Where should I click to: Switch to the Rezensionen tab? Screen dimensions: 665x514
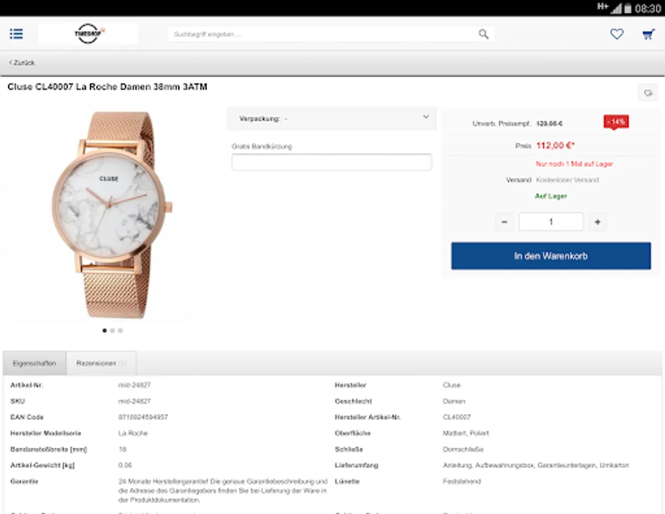click(x=101, y=363)
